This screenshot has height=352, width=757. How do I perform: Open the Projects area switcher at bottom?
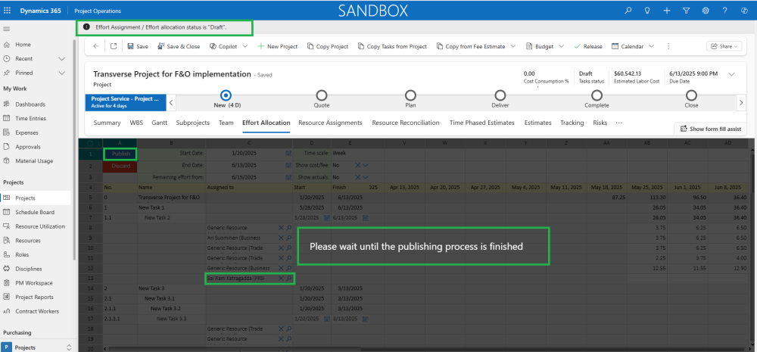point(36,347)
